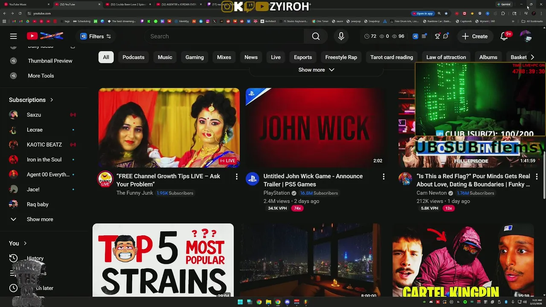Open the blue vidIQ extension icon
The height and width of the screenshot is (307, 546).
click(415, 36)
